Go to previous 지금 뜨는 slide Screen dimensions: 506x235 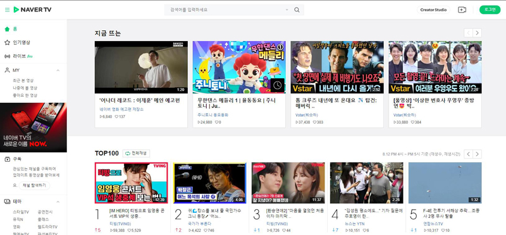[468, 33]
